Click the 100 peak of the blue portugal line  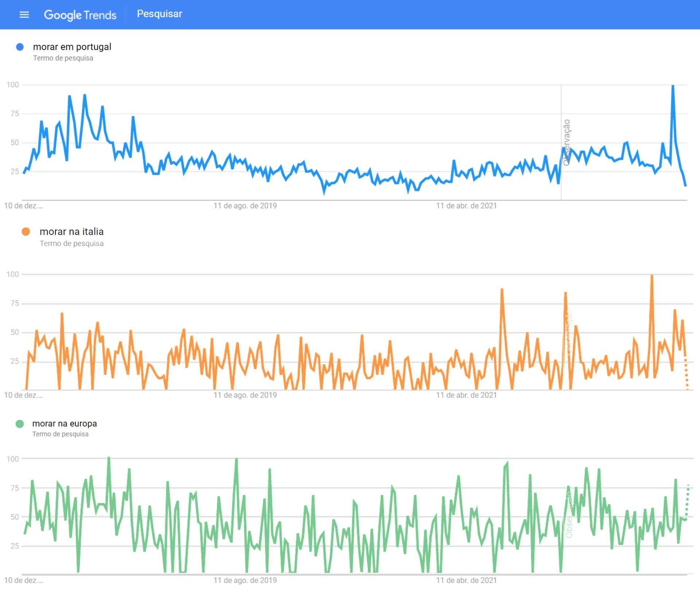click(673, 86)
